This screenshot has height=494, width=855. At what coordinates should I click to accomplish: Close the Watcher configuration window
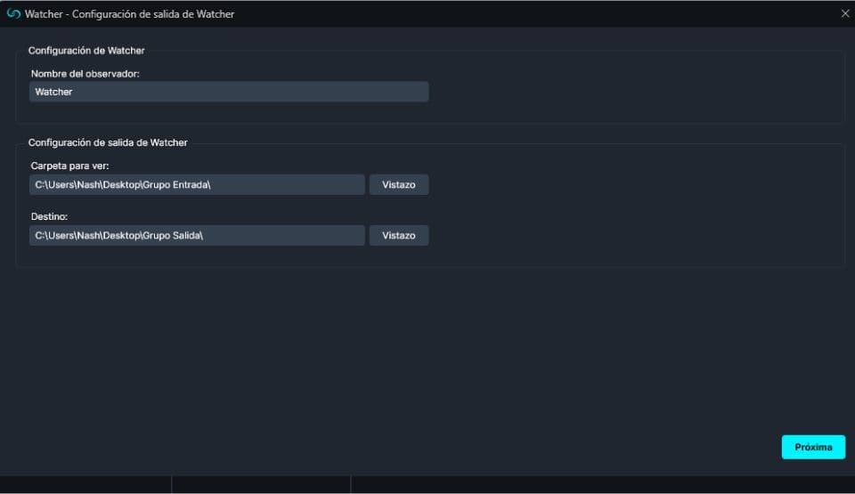844,13
